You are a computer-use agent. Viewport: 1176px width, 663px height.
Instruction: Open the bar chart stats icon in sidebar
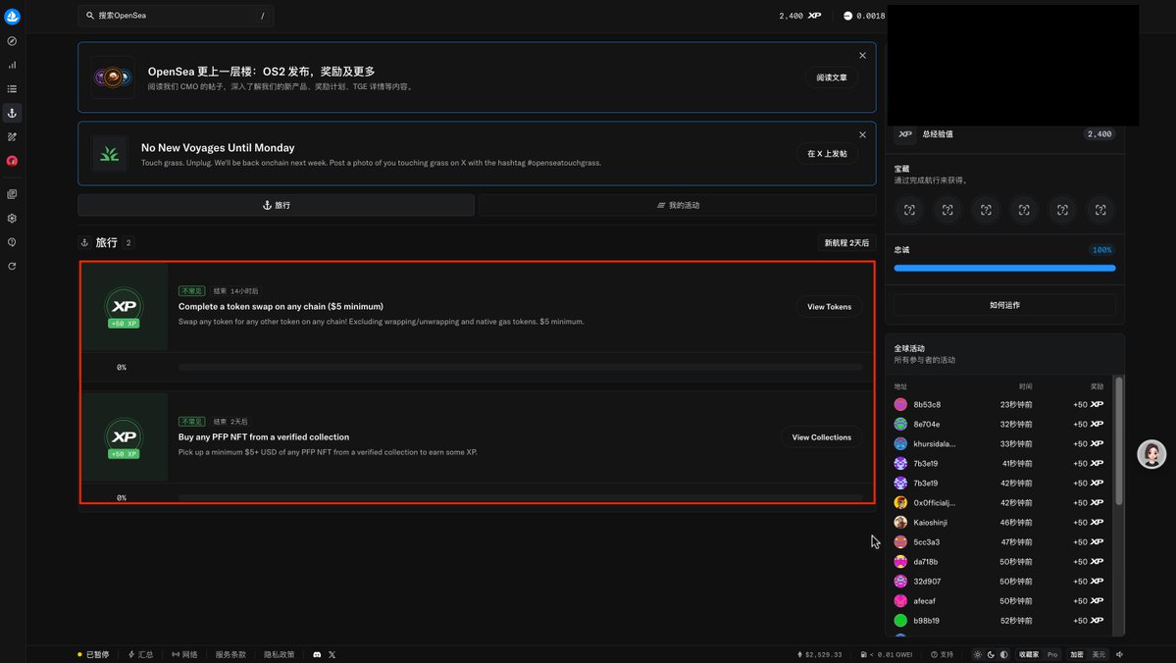click(12, 66)
